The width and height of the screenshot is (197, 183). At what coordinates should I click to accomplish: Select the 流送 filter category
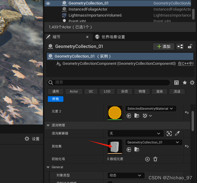[177, 92]
